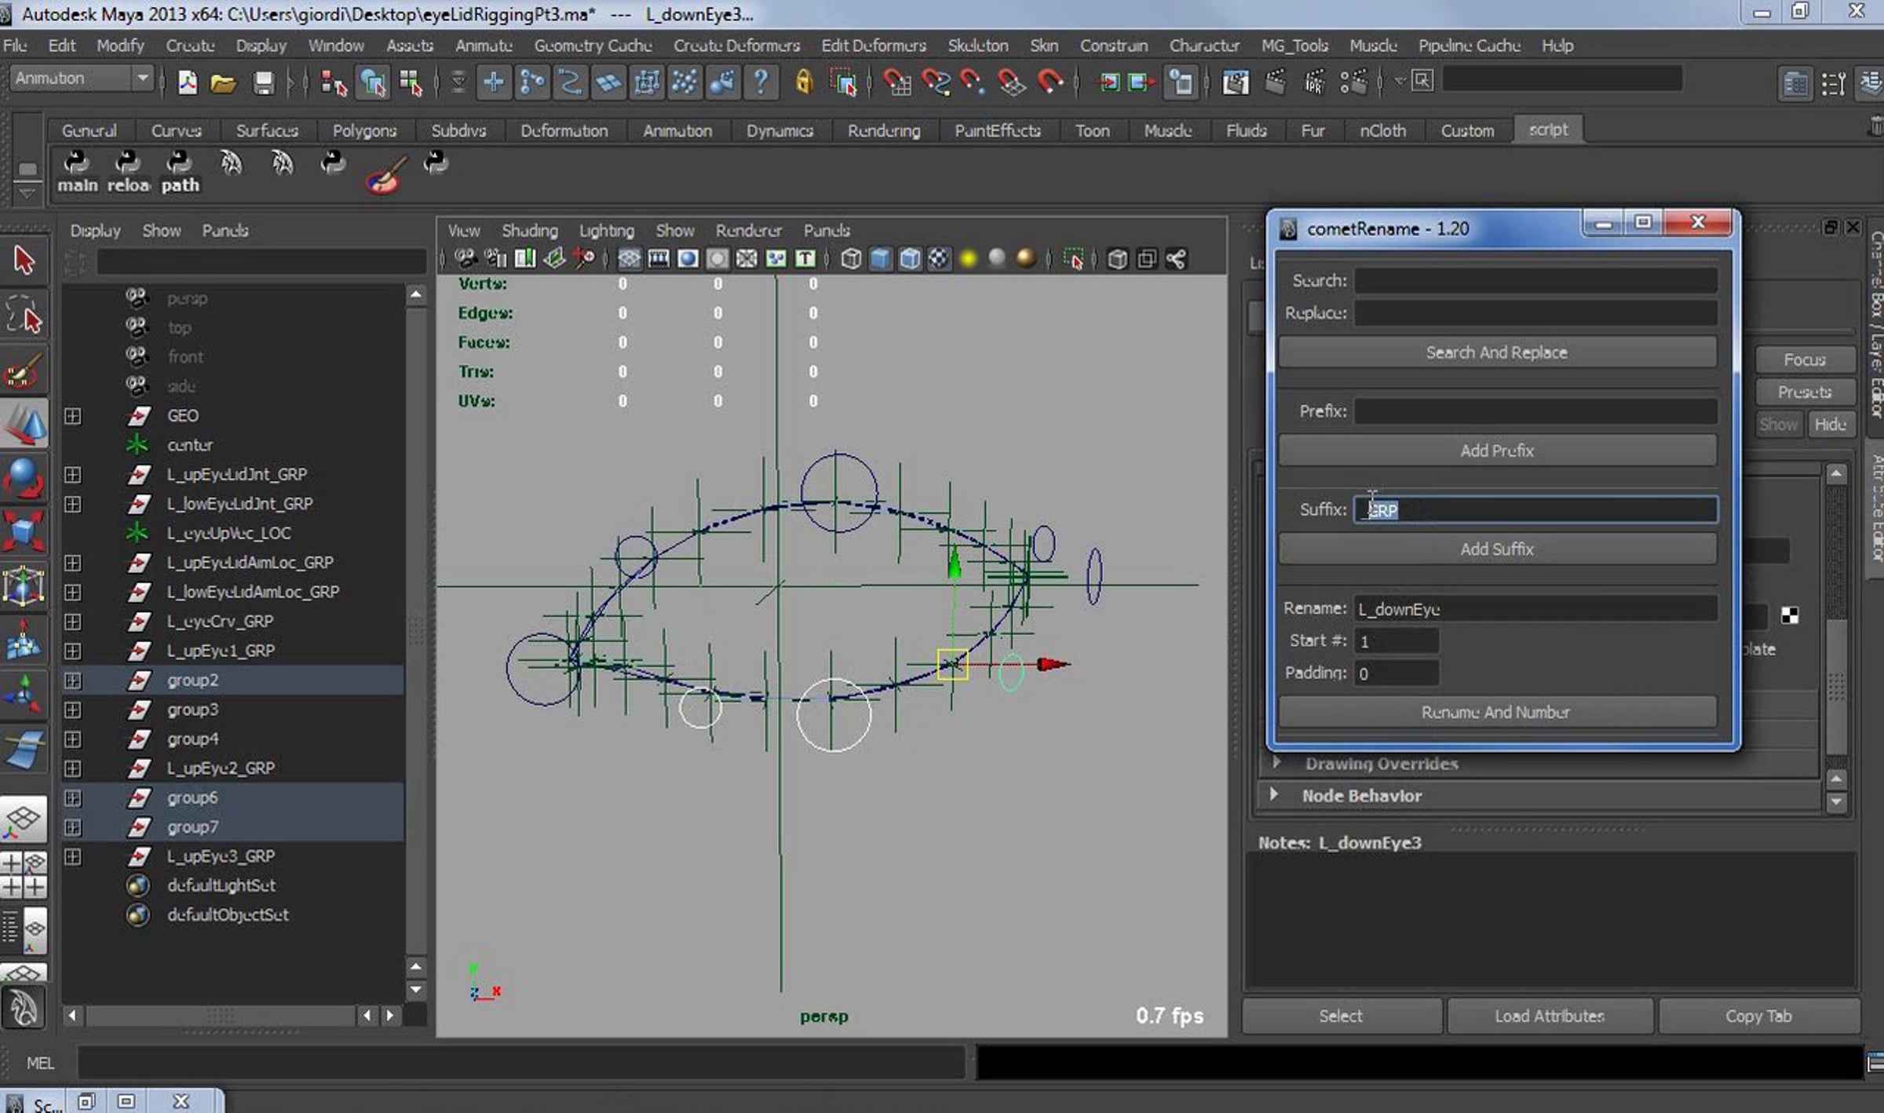Click the Attribute Editor scroll up arrow
This screenshot has height=1113, width=1884.
[1836, 474]
